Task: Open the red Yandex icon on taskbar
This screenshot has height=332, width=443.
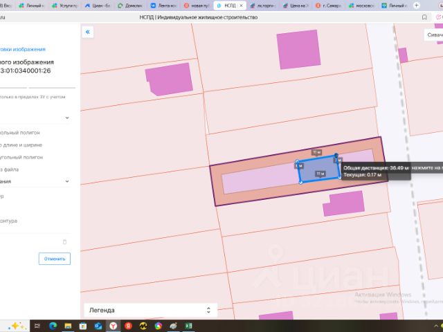Action: [x=128, y=326]
